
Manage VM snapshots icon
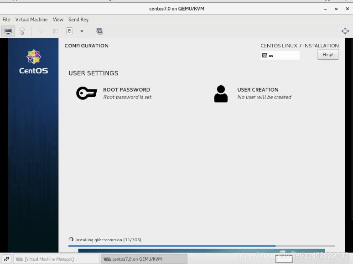99,31
